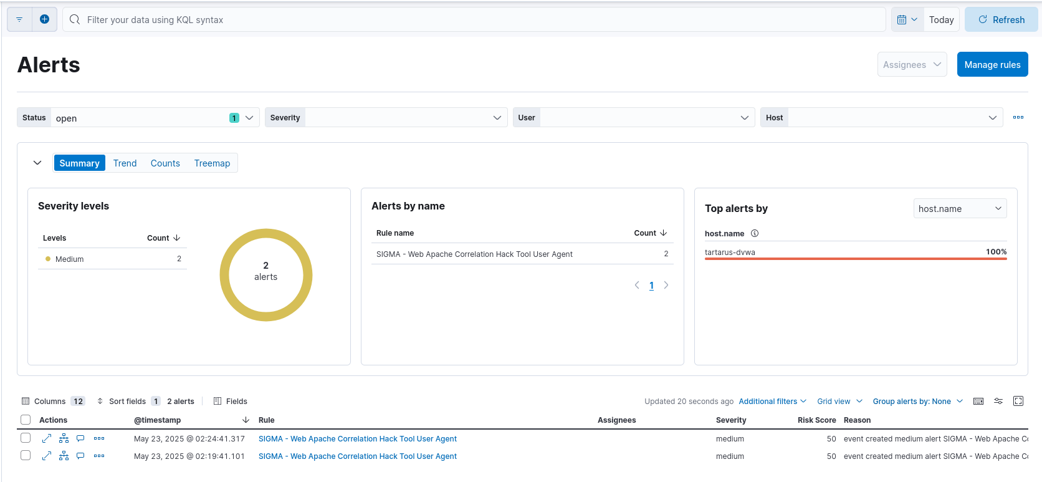This screenshot has width=1042, height=482.
Task: Switch to the Treemap tab
Action: [212, 163]
